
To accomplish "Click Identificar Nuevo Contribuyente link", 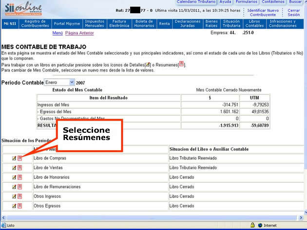I will 263,12.
